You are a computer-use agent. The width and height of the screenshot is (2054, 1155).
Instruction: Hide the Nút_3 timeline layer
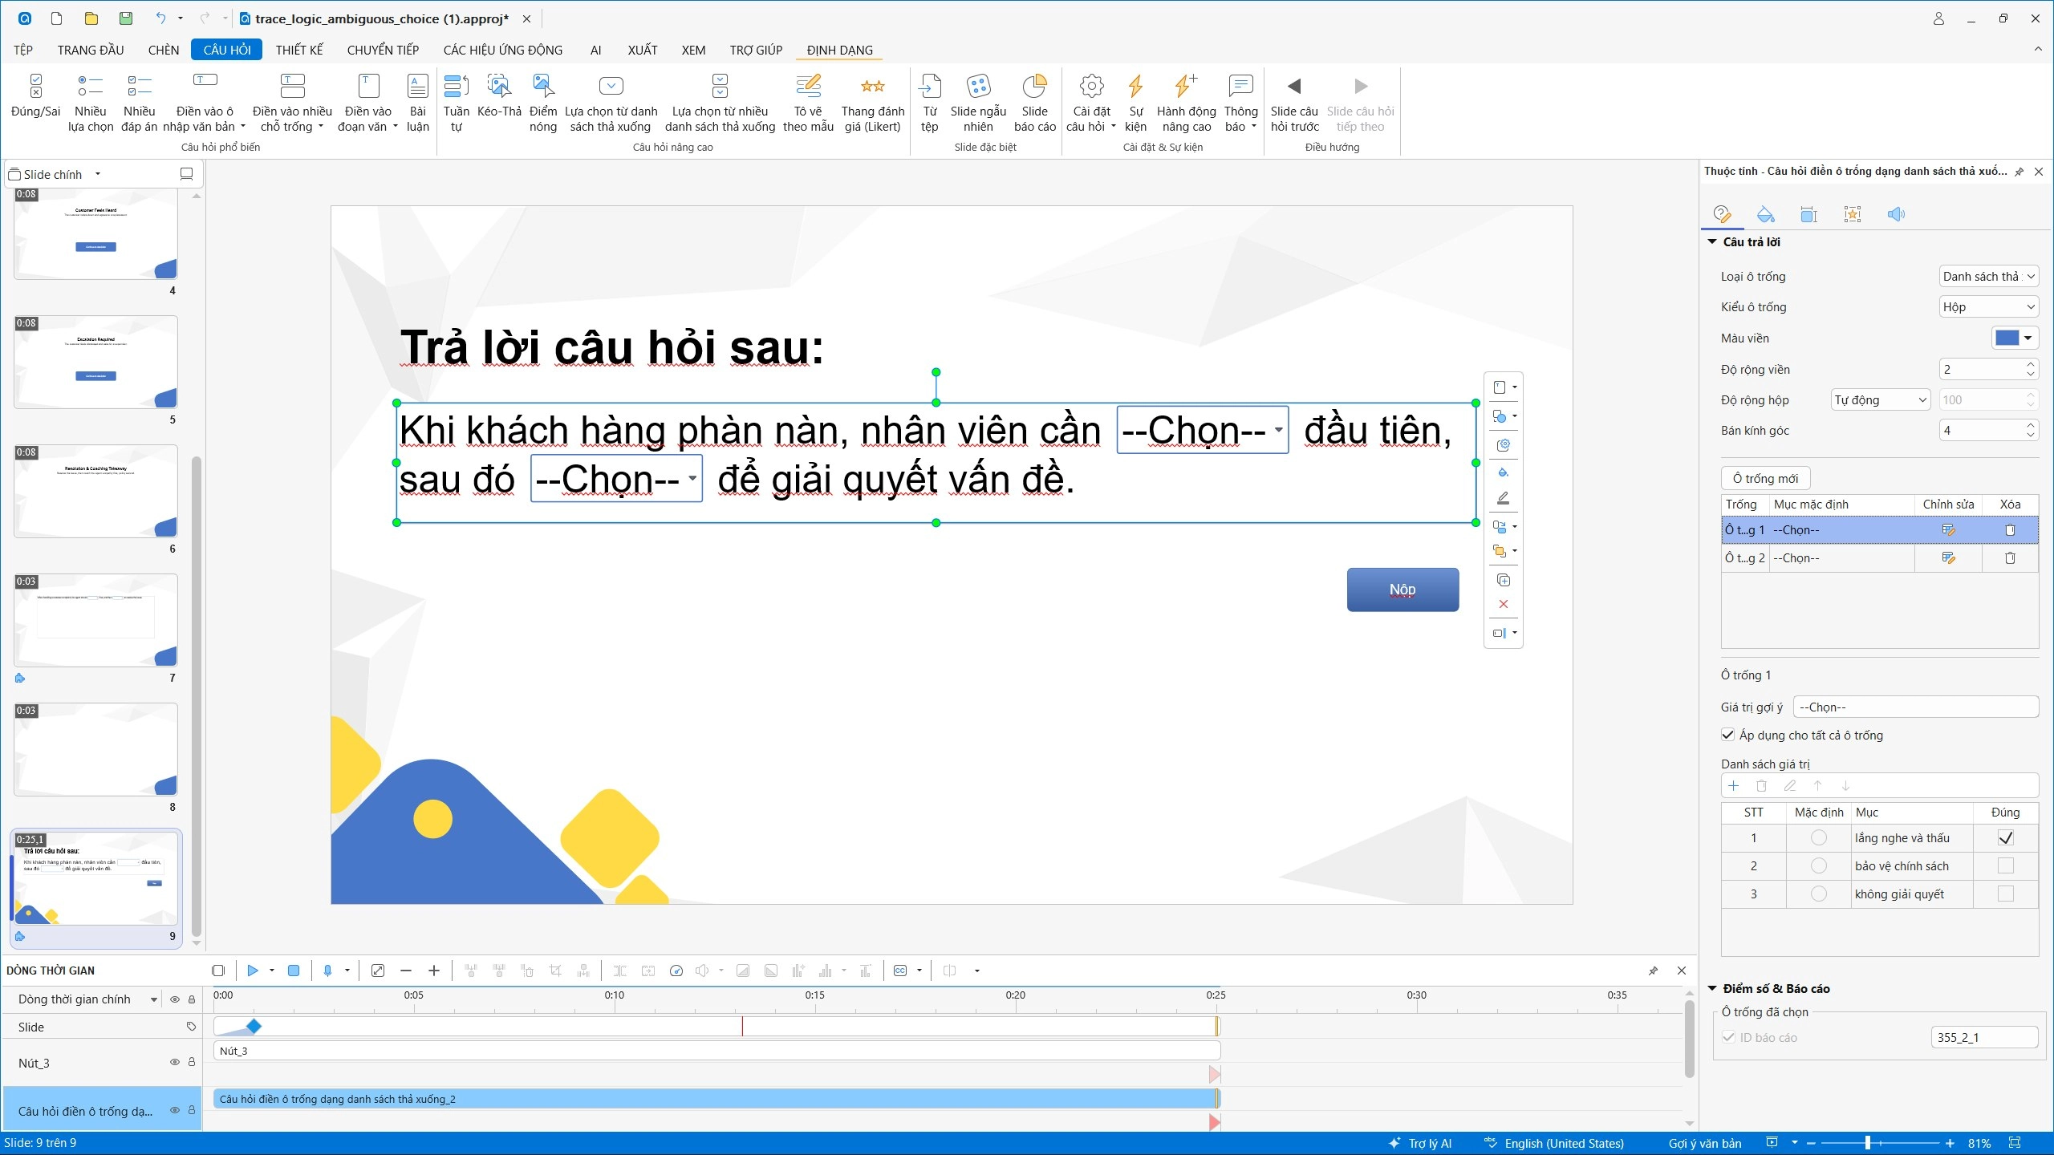pos(174,1062)
